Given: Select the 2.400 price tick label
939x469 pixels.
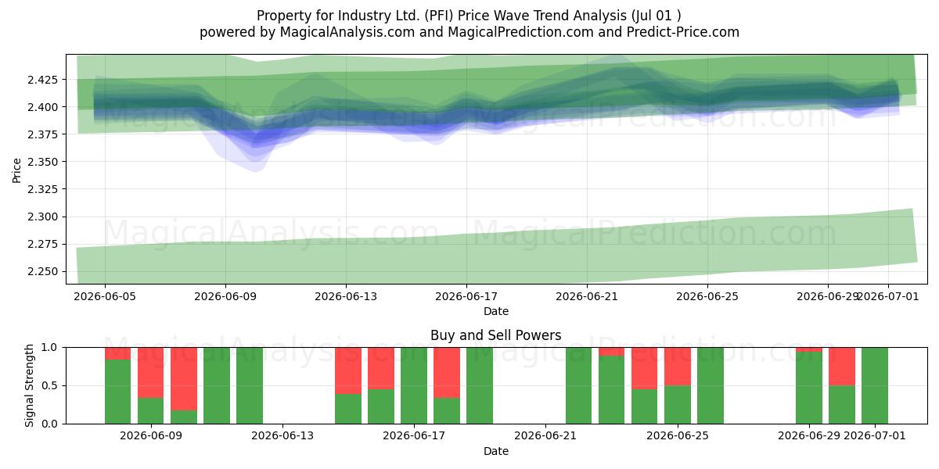Looking at the screenshot, I should coord(44,107).
